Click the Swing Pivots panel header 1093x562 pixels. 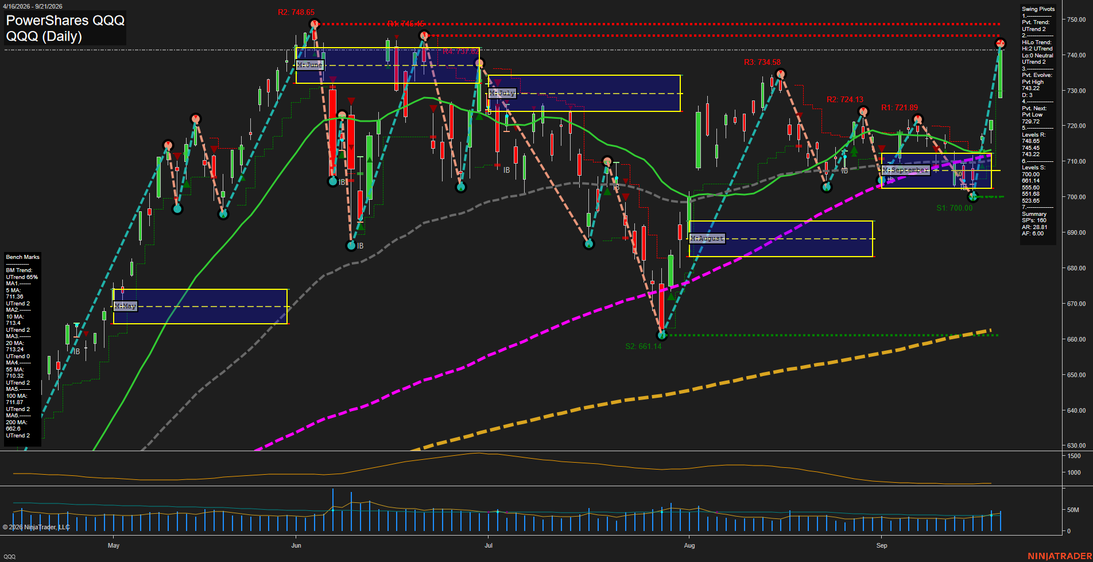click(1038, 9)
